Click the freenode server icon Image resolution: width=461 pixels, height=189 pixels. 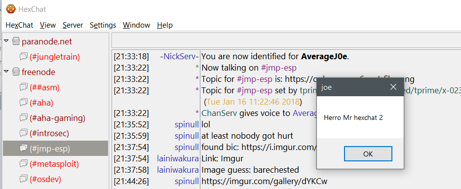tap(16, 72)
